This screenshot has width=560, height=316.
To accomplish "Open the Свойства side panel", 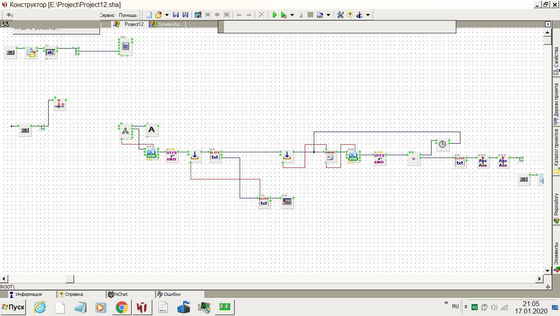I will (x=556, y=60).
